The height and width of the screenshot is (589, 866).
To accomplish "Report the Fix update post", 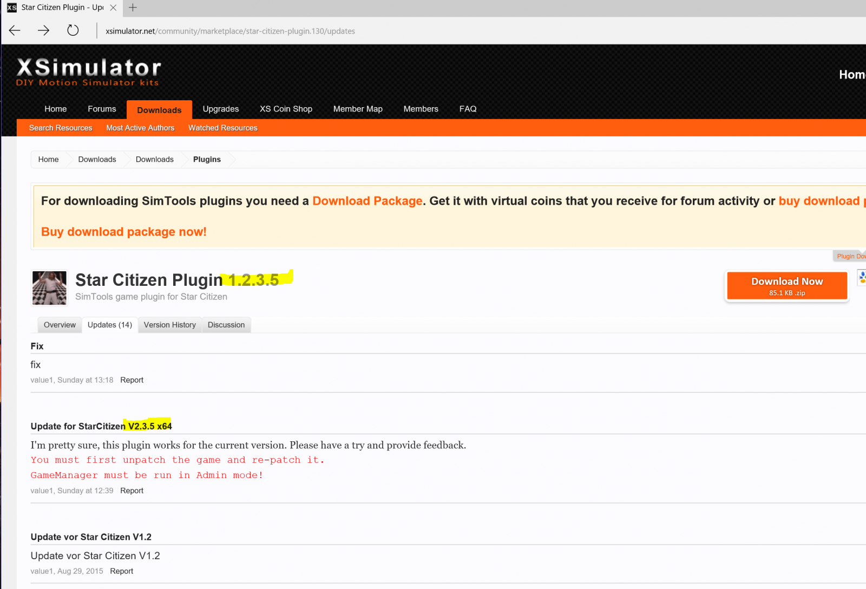I will [132, 380].
